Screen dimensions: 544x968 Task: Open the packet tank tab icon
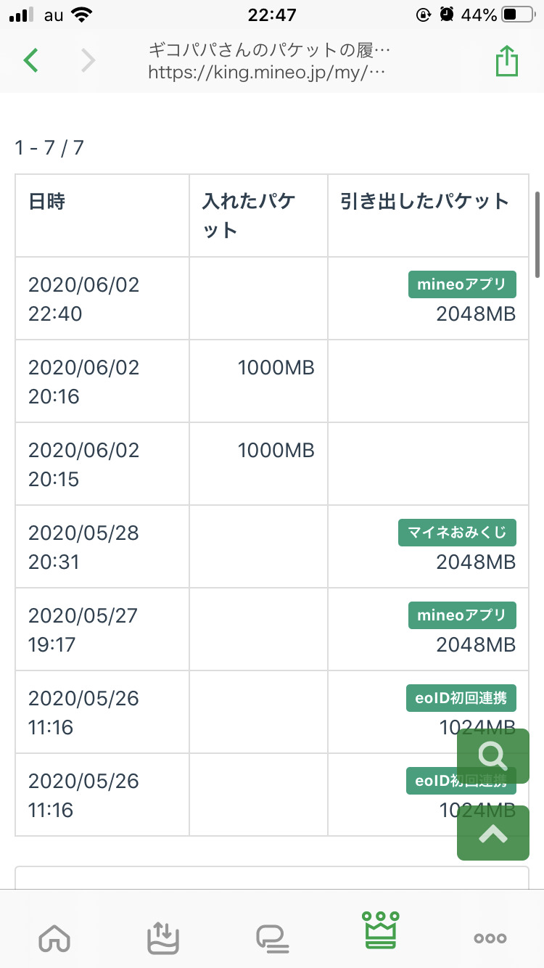tap(162, 938)
